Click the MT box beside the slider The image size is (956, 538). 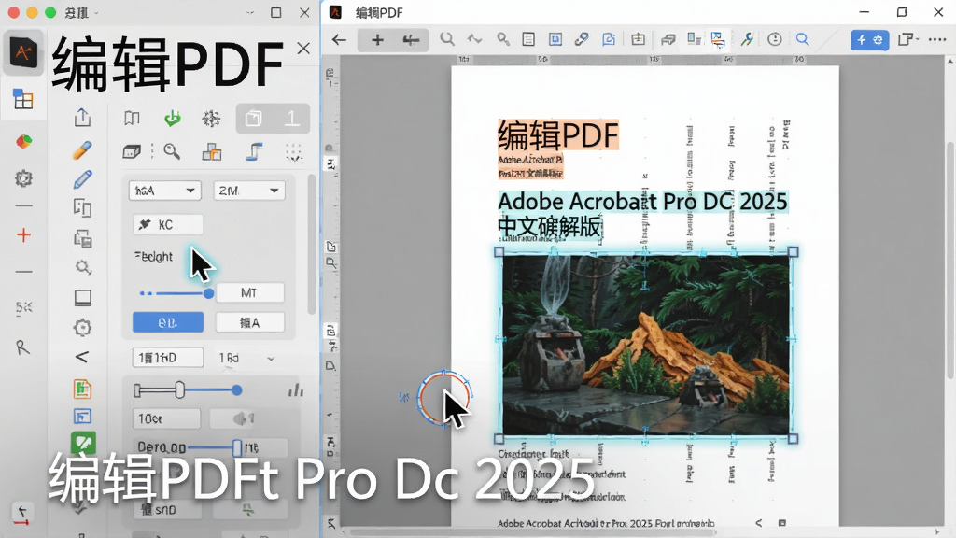pos(250,292)
